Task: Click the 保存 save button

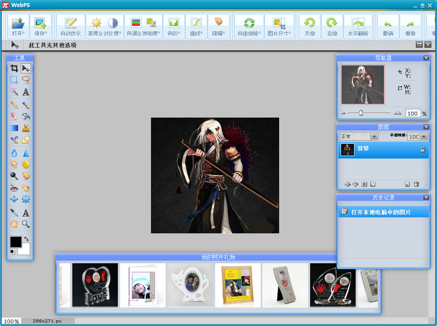Action: 40,27
